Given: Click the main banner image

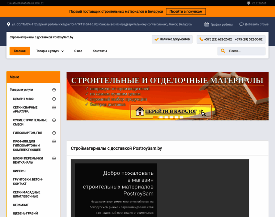Looking at the screenshot, I should coord(168,96).
